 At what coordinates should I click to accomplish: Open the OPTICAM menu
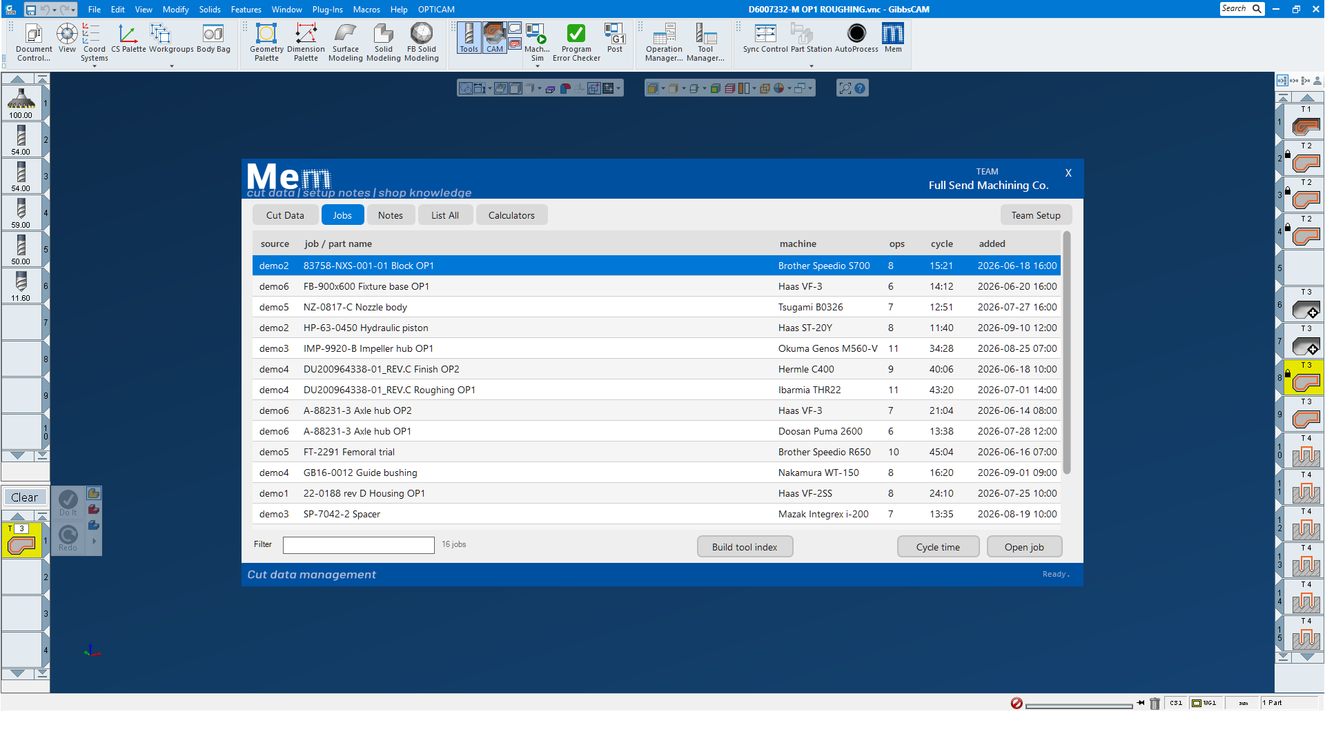(436, 10)
